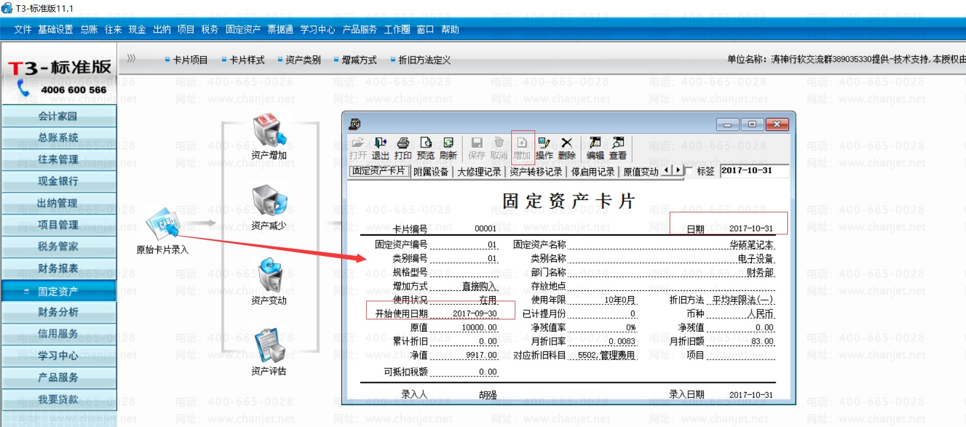The width and height of the screenshot is (966, 427).
Task: Collapse the sidebar with the chevron arrows
Action: coord(131,58)
